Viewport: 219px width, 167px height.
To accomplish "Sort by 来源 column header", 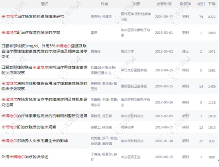I will click(136, 4).
